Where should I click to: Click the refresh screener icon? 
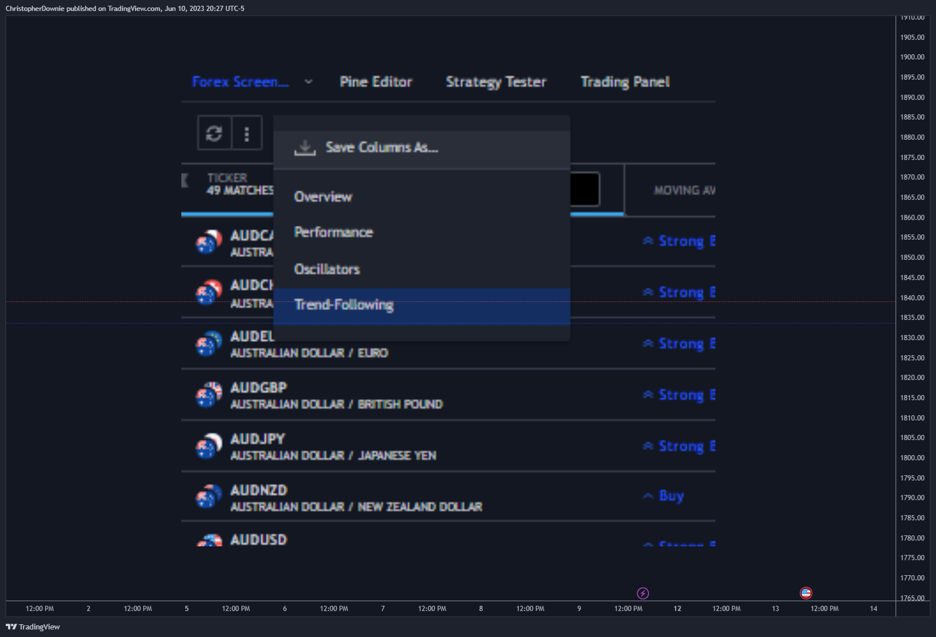tap(214, 133)
